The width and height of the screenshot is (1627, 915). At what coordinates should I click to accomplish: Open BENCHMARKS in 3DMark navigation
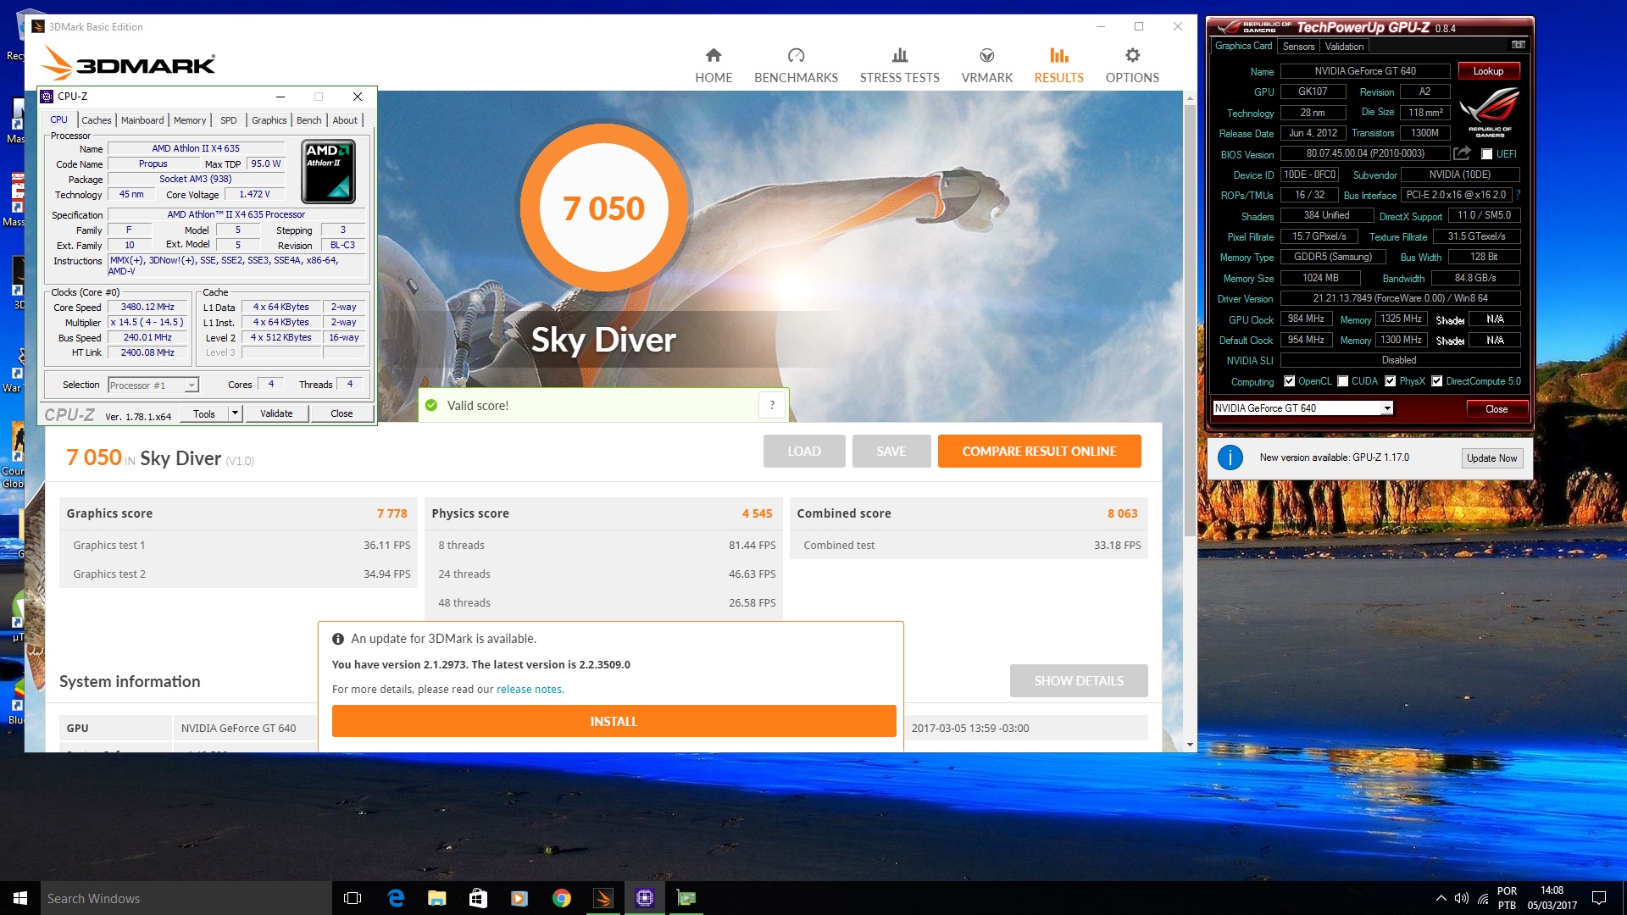(x=796, y=66)
